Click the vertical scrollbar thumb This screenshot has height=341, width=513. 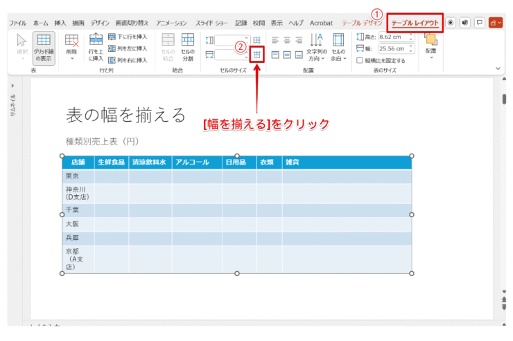pyautogui.click(x=504, y=99)
